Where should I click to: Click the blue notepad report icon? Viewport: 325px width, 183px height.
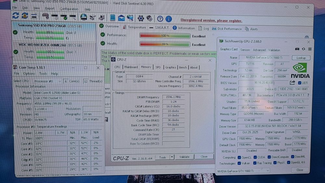point(112,18)
